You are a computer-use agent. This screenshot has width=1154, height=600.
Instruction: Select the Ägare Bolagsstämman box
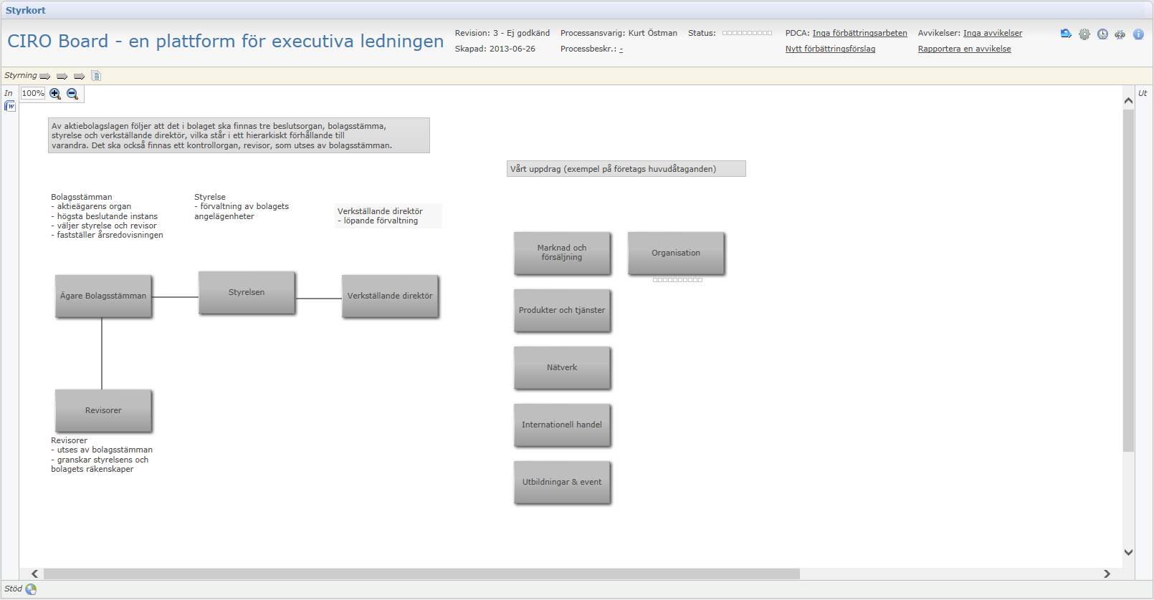103,296
